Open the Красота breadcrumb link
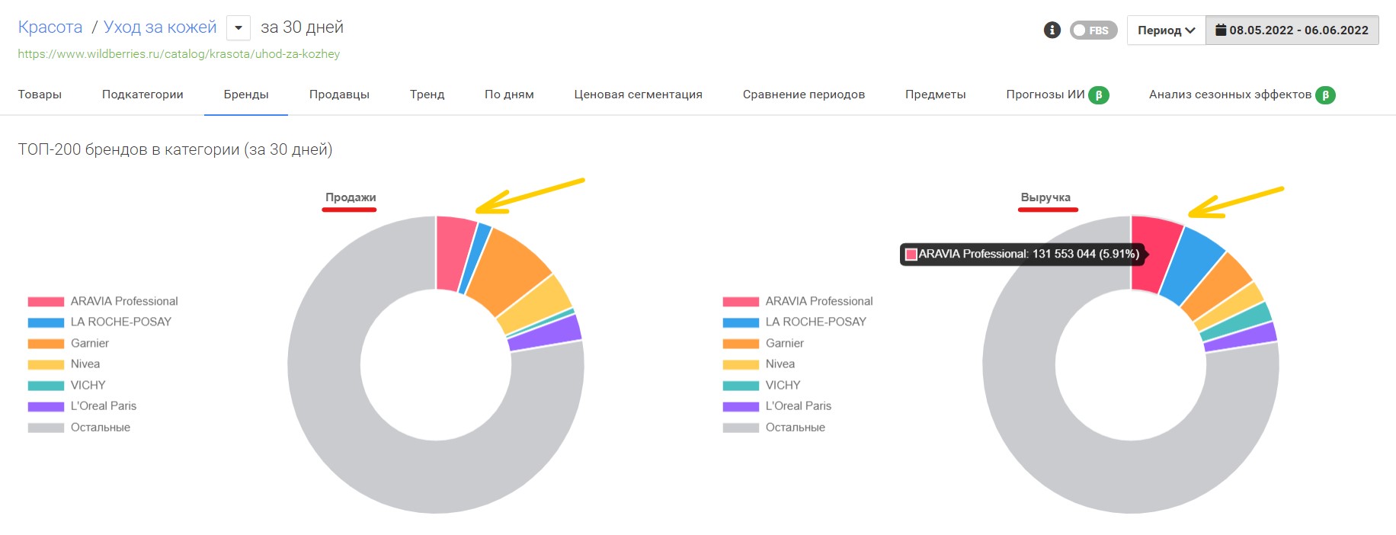 tap(50, 27)
